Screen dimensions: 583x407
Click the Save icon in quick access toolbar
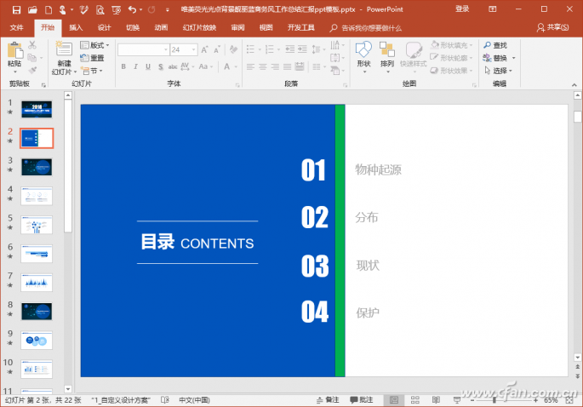[x=16, y=9]
